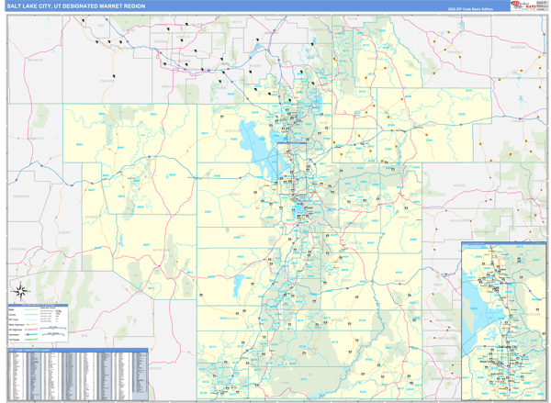Screen dimensions: 551x403
Task: Click the TOOELE county label
Action: pos(234,194)
